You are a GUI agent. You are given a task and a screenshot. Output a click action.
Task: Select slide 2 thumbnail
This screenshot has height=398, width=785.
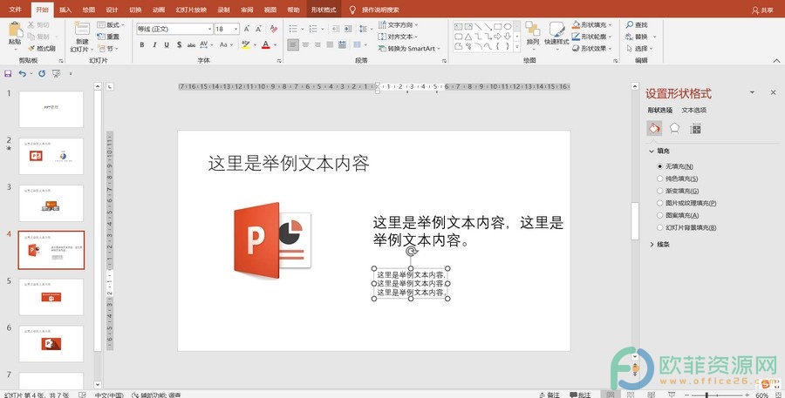[x=51, y=157]
